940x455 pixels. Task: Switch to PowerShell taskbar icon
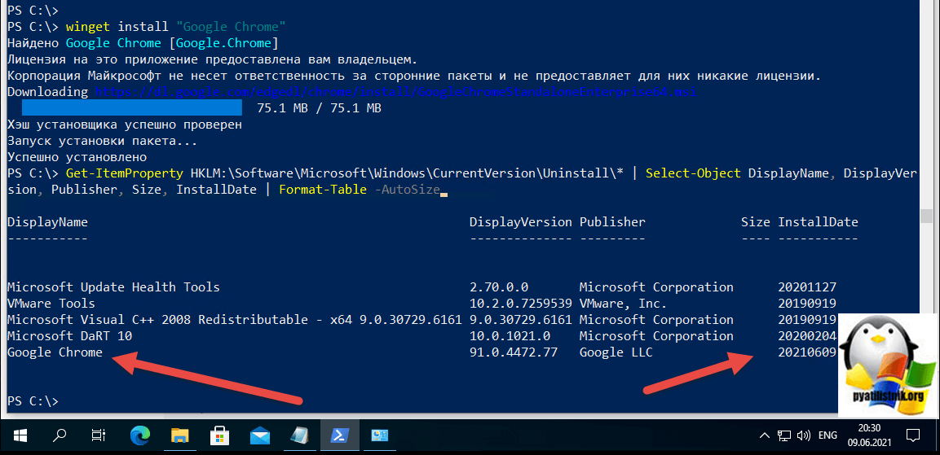340,435
